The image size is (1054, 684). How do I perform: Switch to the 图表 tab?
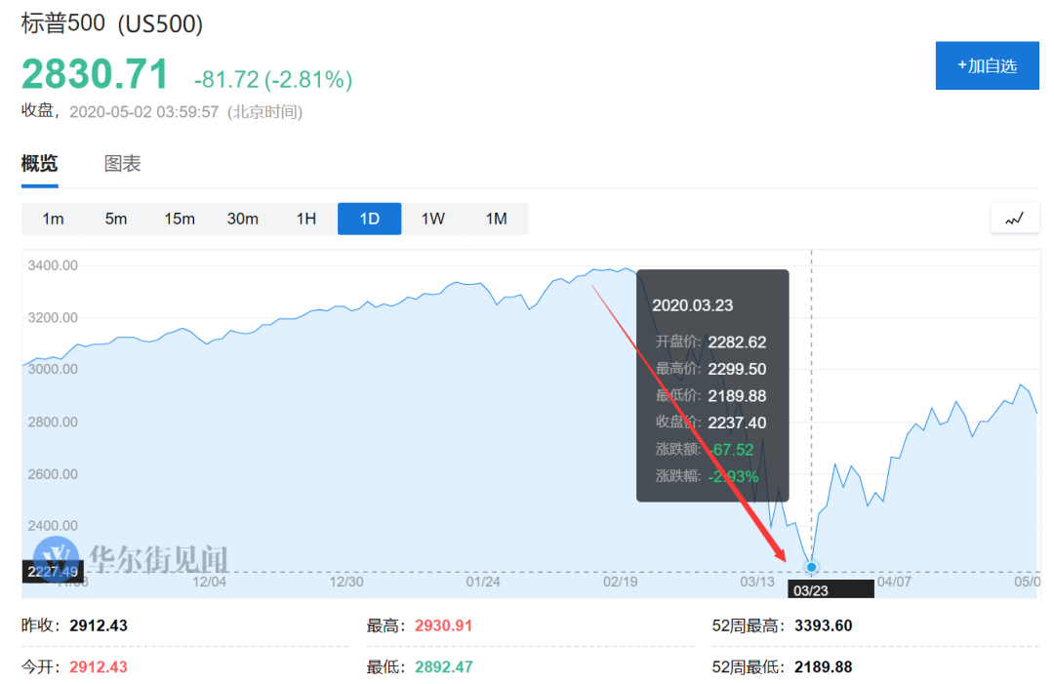point(122,163)
